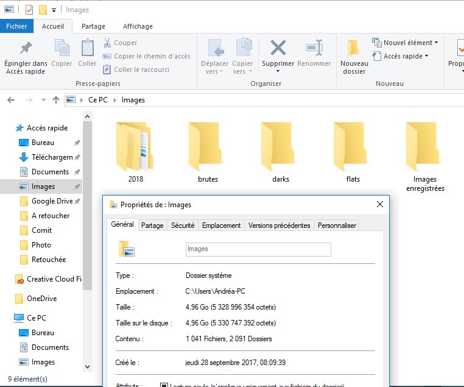Open the Fichier menu
Screen dimensions: 464x387
[16, 26]
